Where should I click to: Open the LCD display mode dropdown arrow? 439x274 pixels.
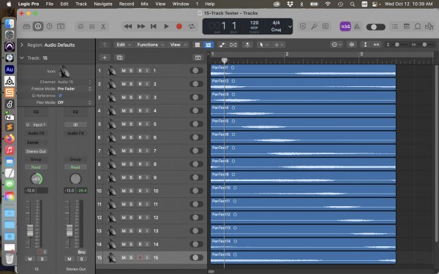coord(290,26)
